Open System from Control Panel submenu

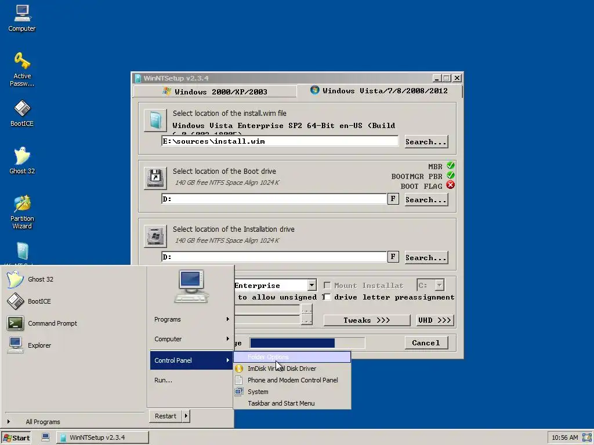[292, 392]
